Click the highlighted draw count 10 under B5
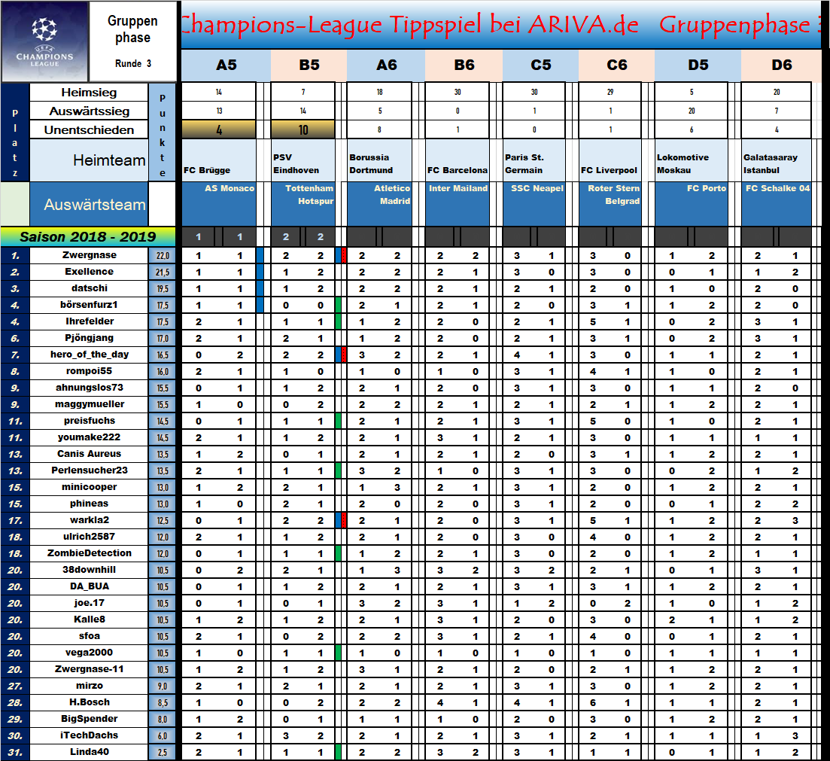 tap(303, 129)
